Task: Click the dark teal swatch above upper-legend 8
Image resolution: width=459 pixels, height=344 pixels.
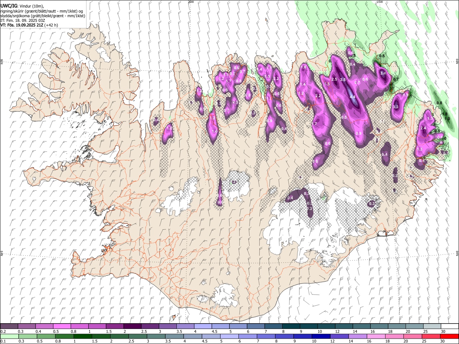Action: tap(291, 326)
